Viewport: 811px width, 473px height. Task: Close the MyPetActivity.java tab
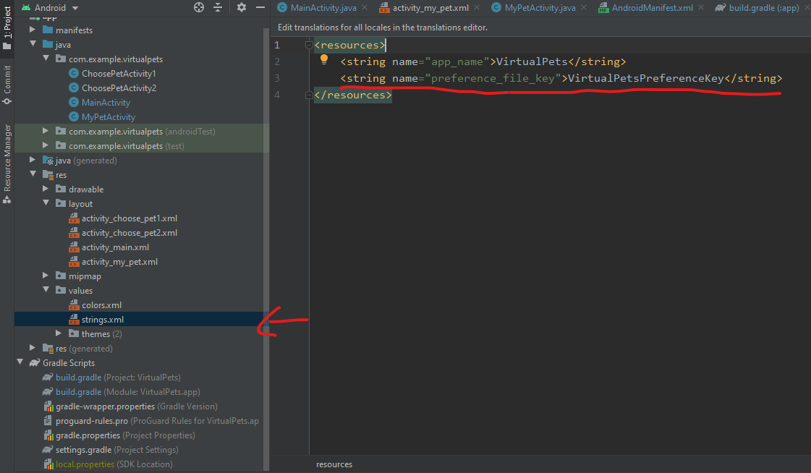pyautogui.click(x=585, y=8)
